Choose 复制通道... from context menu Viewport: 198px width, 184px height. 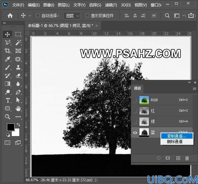177,136
